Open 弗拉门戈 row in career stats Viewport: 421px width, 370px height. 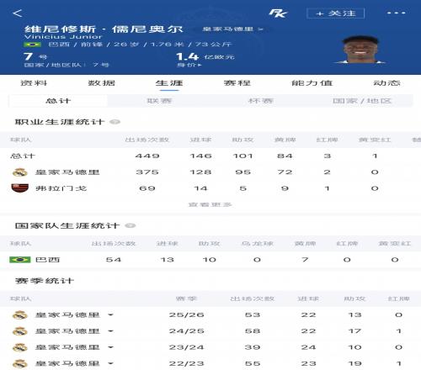(x=210, y=188)
